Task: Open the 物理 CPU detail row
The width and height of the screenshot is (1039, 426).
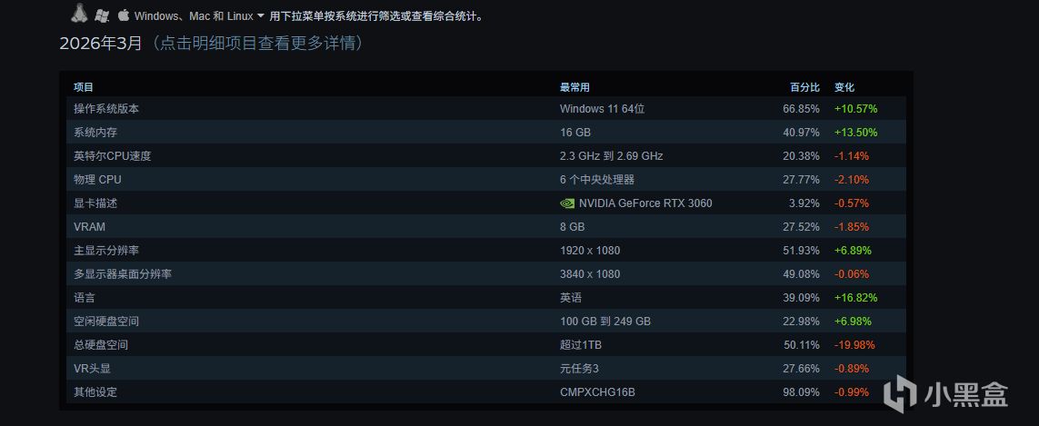Action: coord(97,180)
